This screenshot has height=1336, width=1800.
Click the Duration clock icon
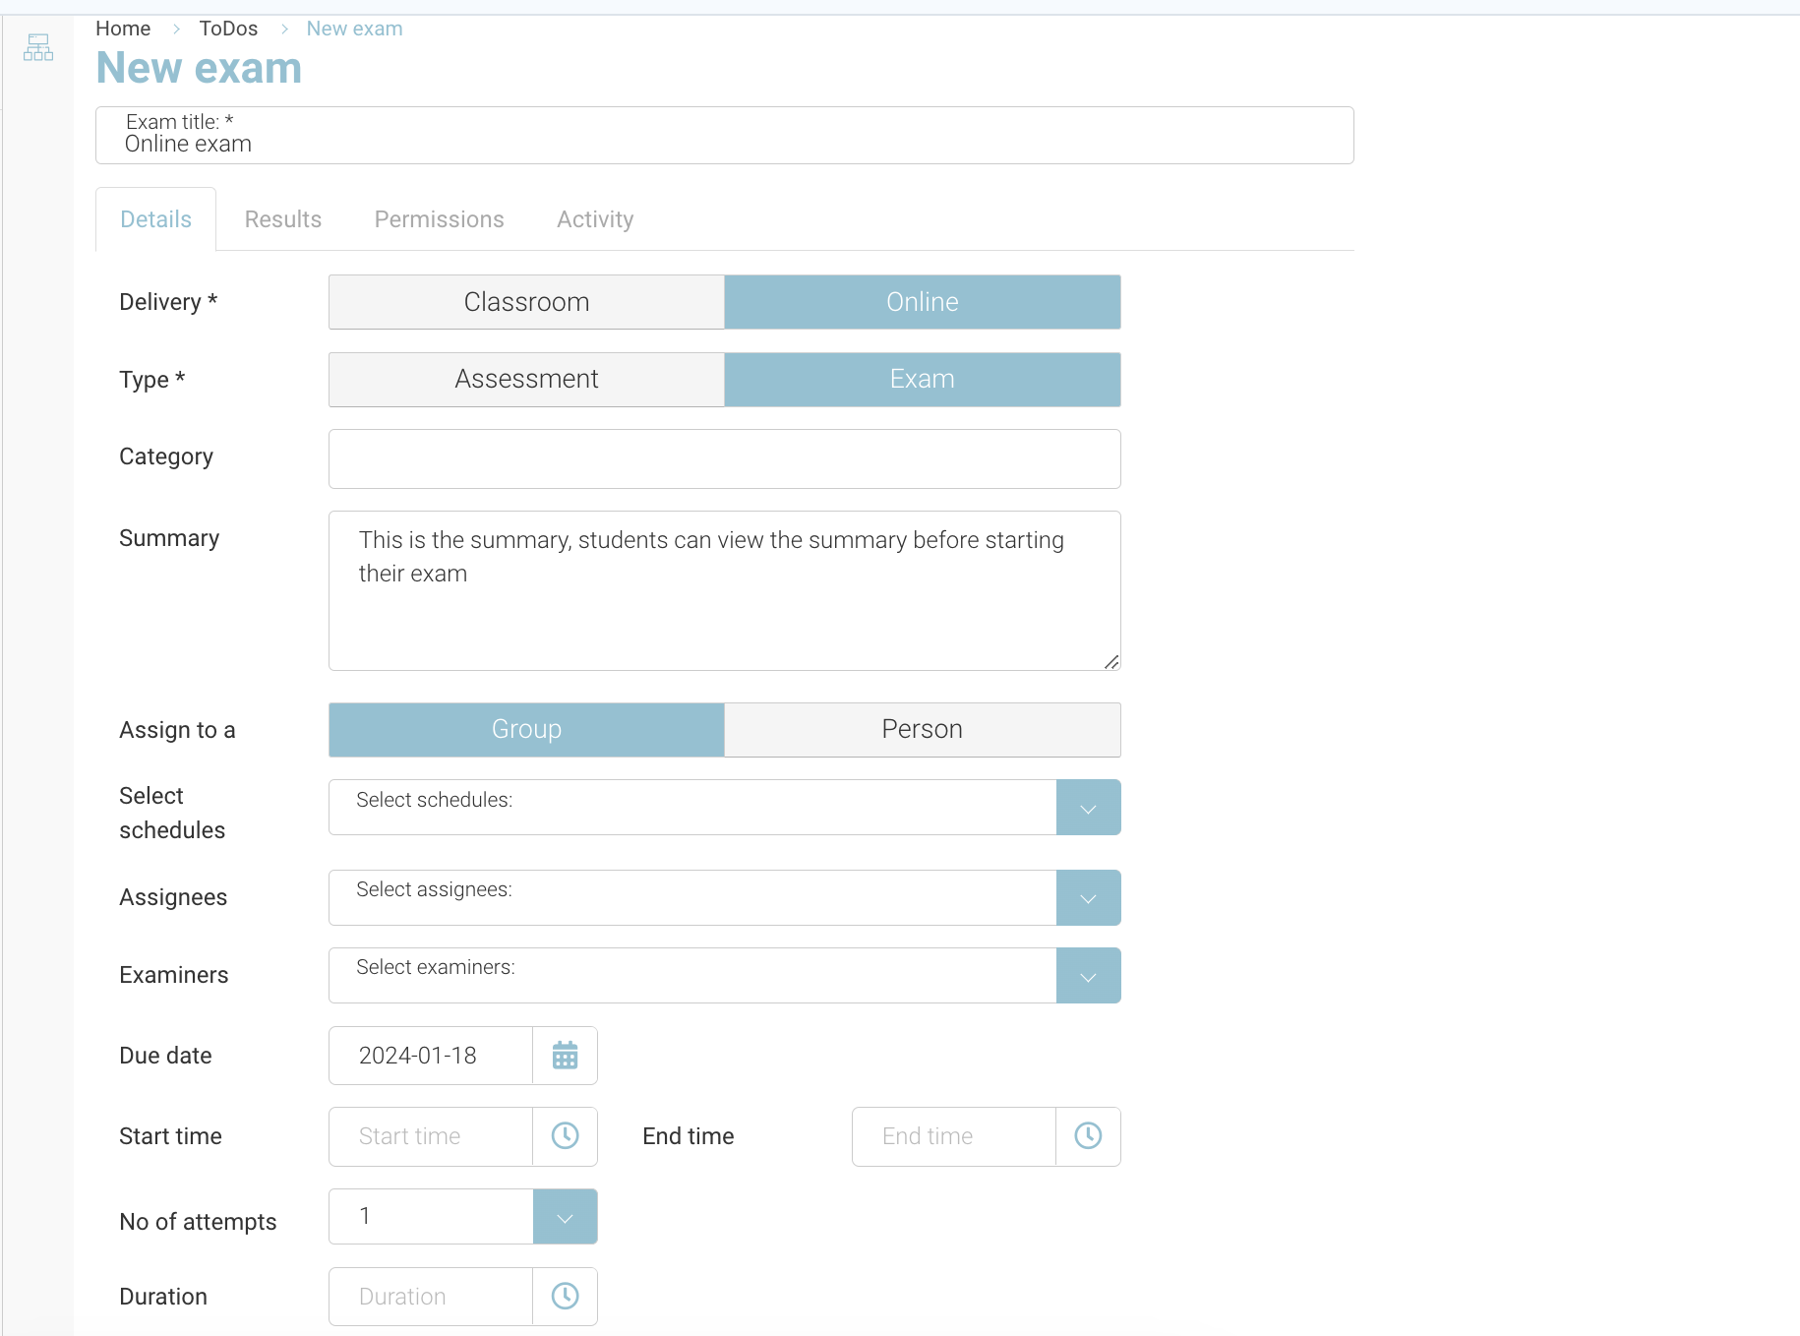[x=565, y=1297]
